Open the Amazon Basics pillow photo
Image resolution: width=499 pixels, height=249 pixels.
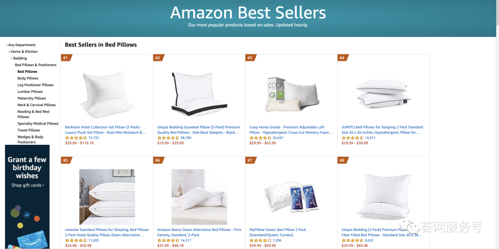click(x=199, y=196)
